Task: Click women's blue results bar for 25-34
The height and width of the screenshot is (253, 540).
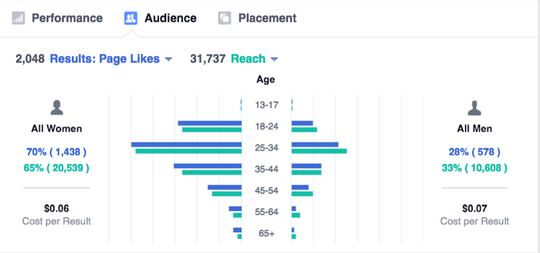Action: tap(186, 144)
